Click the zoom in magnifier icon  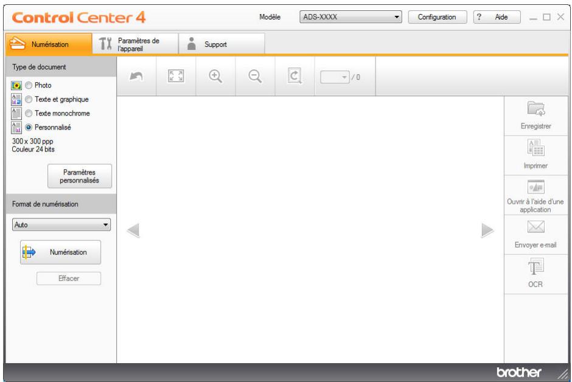pyautogui.click(x=215, y=76)
